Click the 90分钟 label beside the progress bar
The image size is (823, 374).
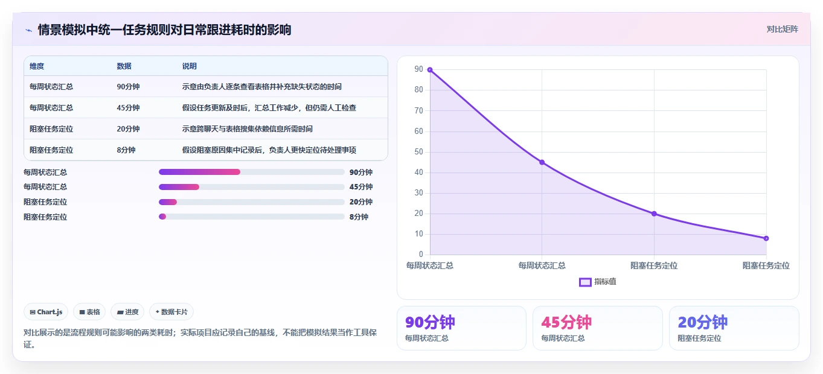(361, 173)
